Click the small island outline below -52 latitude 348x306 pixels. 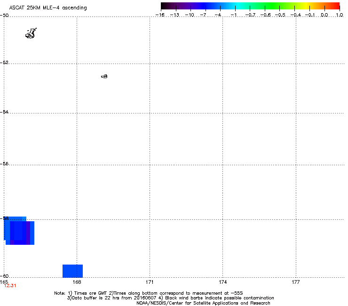(104, 76)
